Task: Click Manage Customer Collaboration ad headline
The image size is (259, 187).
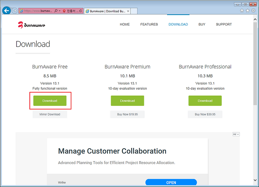Action: 112,151
